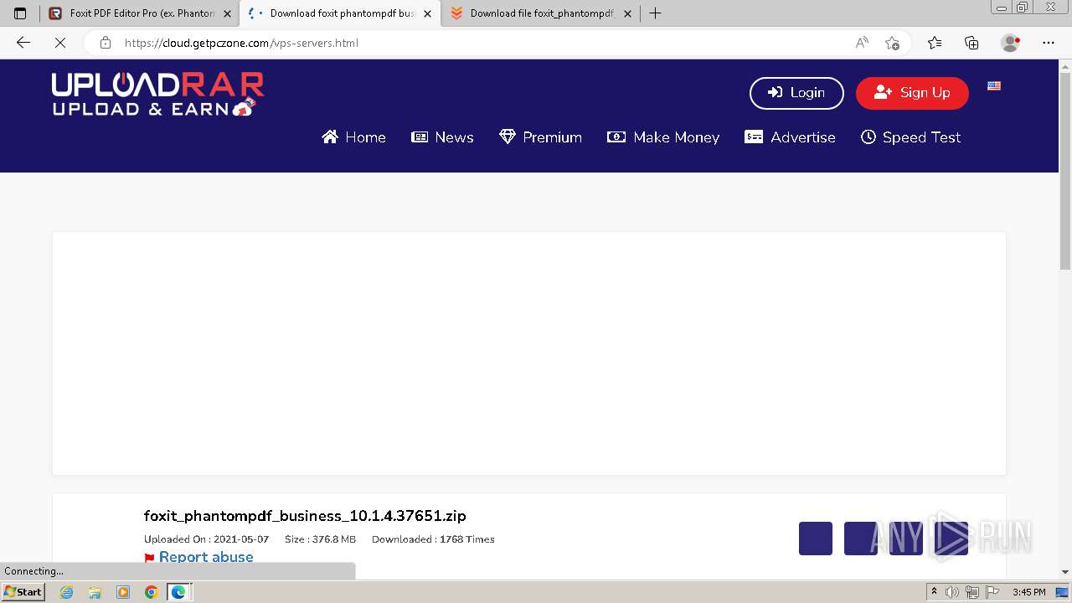The height and width of the screenshot is (603, 1072).
Task: Click the file name foxit_phantompdf_business_10.1.4.37651.zip
Action: click(305, 516)
